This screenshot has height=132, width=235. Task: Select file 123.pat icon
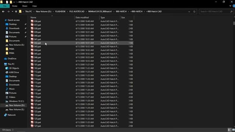click(32, 111)
